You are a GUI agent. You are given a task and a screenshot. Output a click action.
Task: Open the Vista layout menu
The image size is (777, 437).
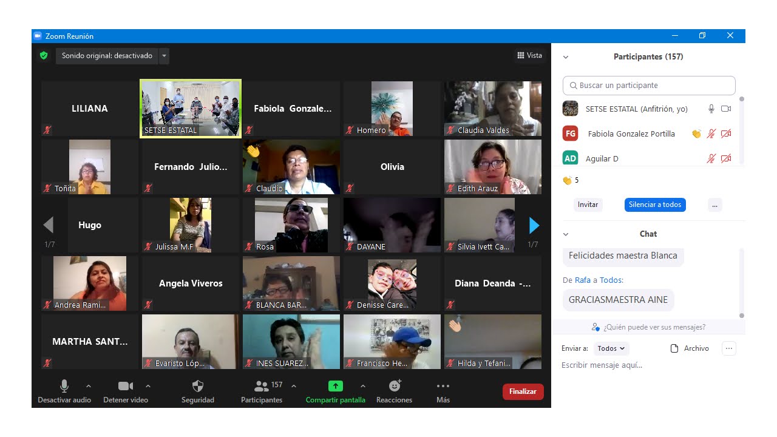(x=529, y=55)
